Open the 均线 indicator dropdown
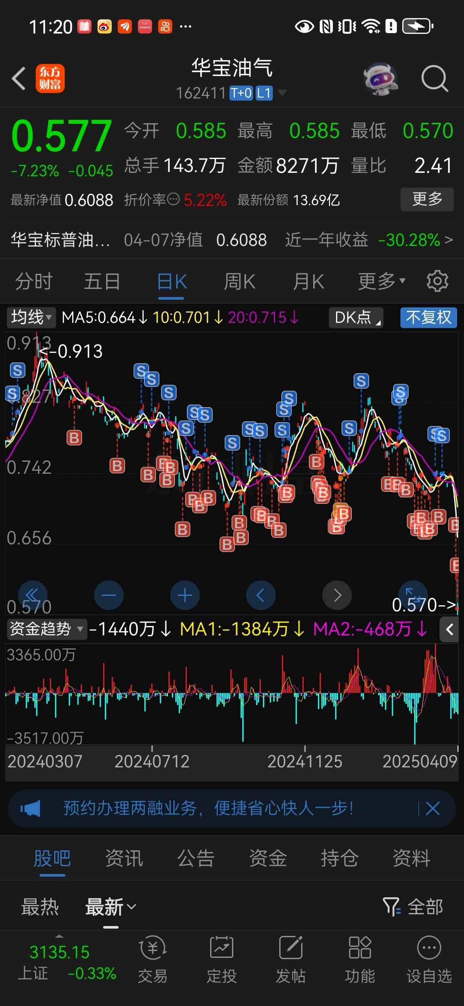This screenshot has height=1006, width=464. coord(31,318)
